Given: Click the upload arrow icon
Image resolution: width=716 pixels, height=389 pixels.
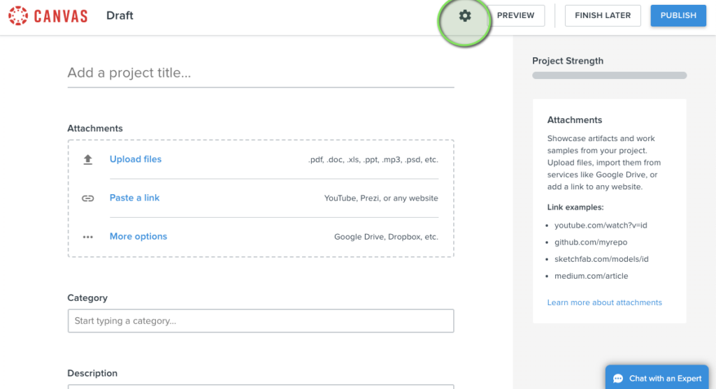Looking at the screenshot, I should (87, 159).
